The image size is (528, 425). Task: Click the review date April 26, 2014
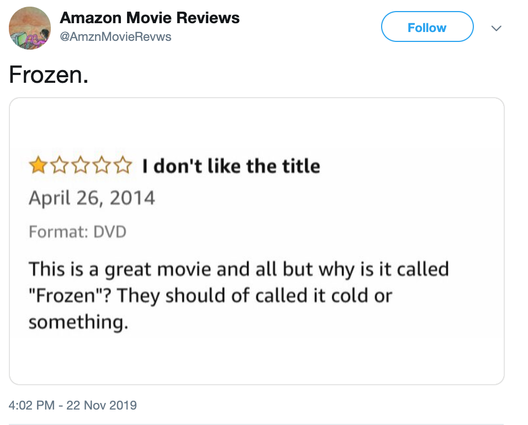point(92,198)
